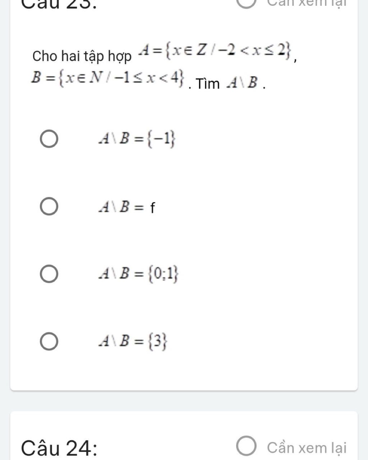Tap the 'Câu 24:' heading
Viewport: 368px width, 460px height.
coord(59,448)
